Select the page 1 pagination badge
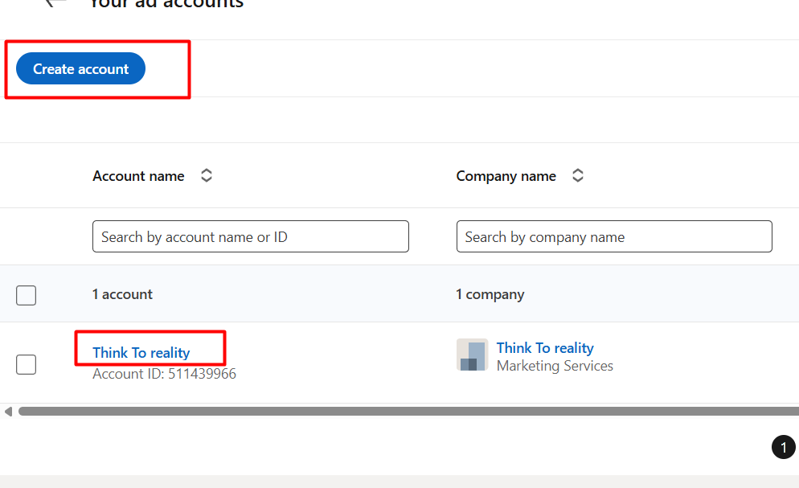 (783, 447)
